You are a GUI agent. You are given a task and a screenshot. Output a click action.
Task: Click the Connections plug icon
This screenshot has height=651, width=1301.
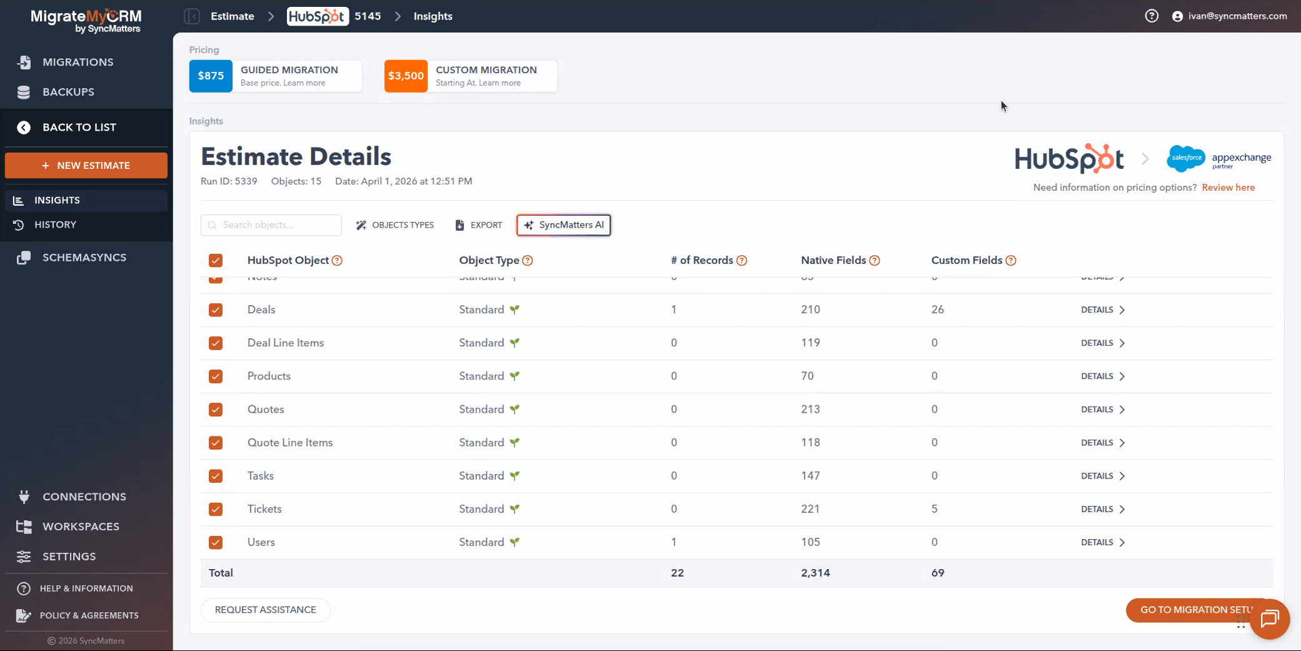click(x=24, y=497)
